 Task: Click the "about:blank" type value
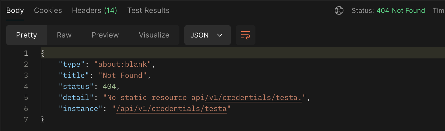[123, 64]
